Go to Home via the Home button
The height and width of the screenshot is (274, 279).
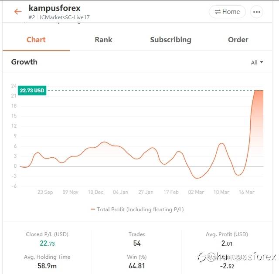pyautogui.click(x=227, y=12)
